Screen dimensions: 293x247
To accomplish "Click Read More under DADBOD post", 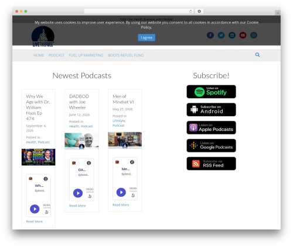I will pos(77,206).
